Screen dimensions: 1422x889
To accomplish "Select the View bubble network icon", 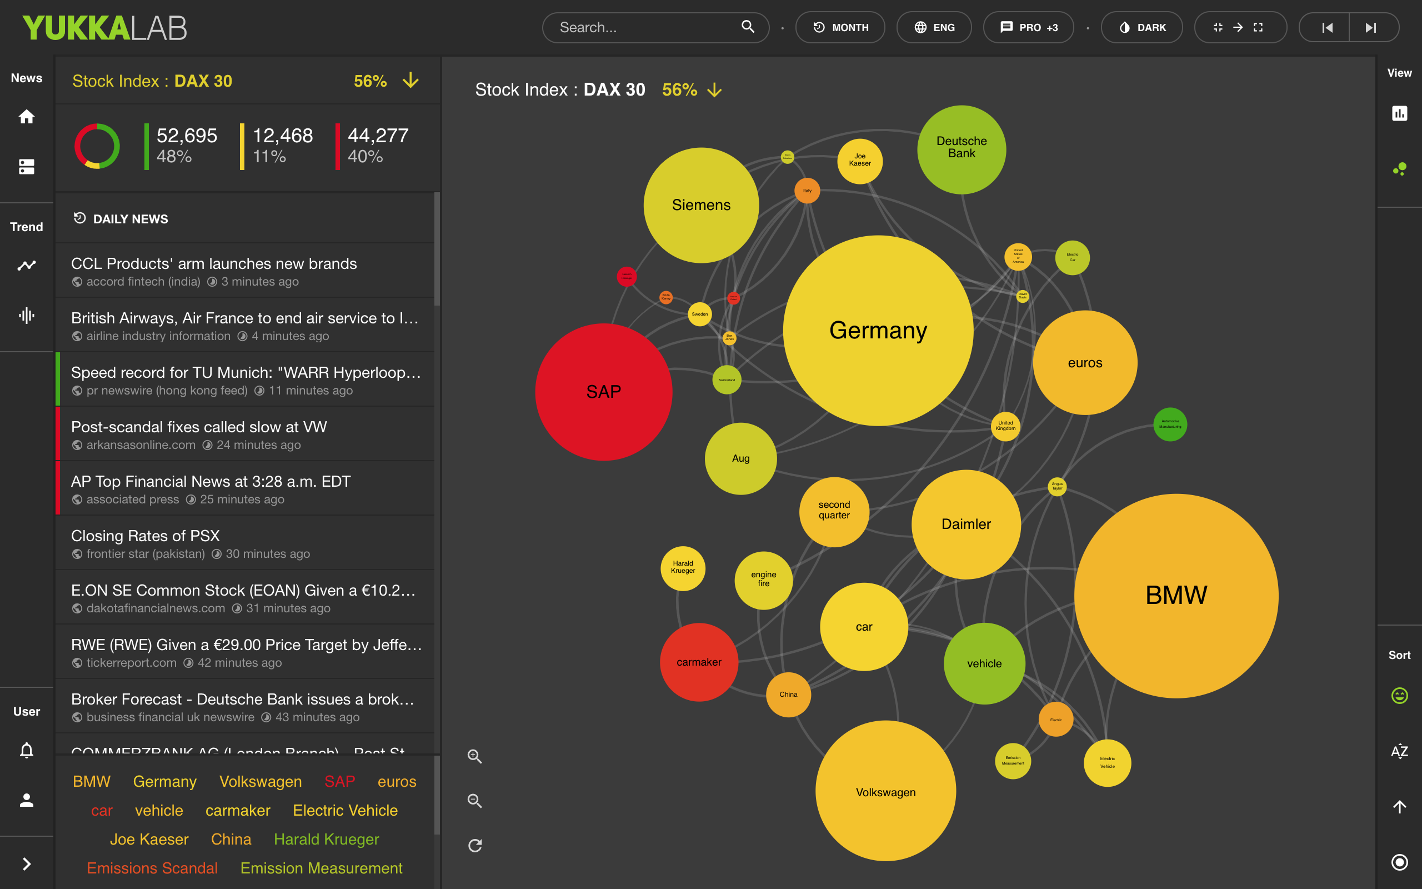I will [x=1399, y=169].
